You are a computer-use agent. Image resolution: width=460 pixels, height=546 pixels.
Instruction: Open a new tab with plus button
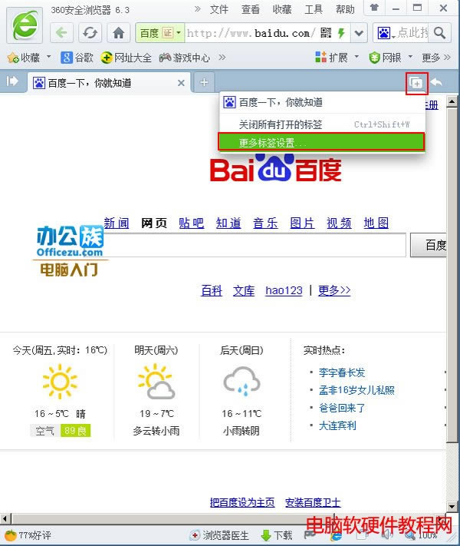204,82
